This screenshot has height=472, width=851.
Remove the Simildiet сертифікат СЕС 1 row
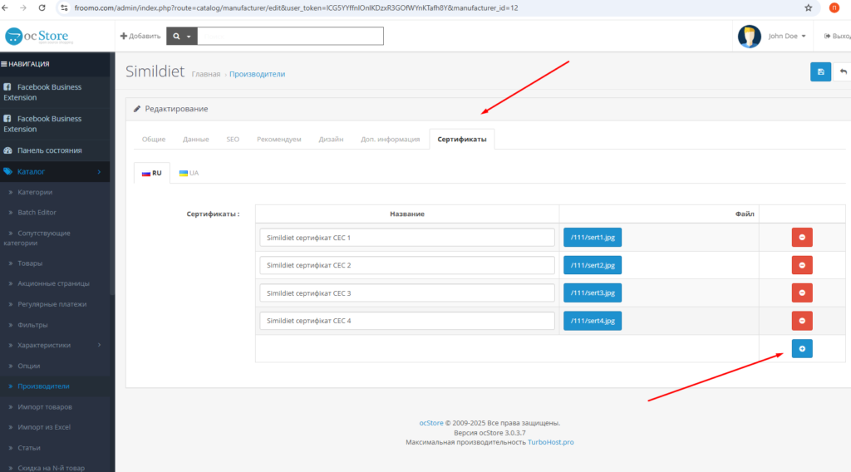tap(801, 238)
